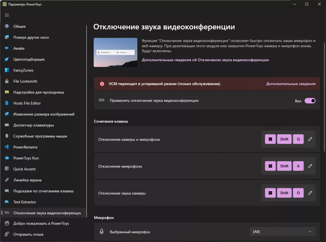
Task: Click the microphone icon beside Выбранный микрофон
Action: click(102, 231)
